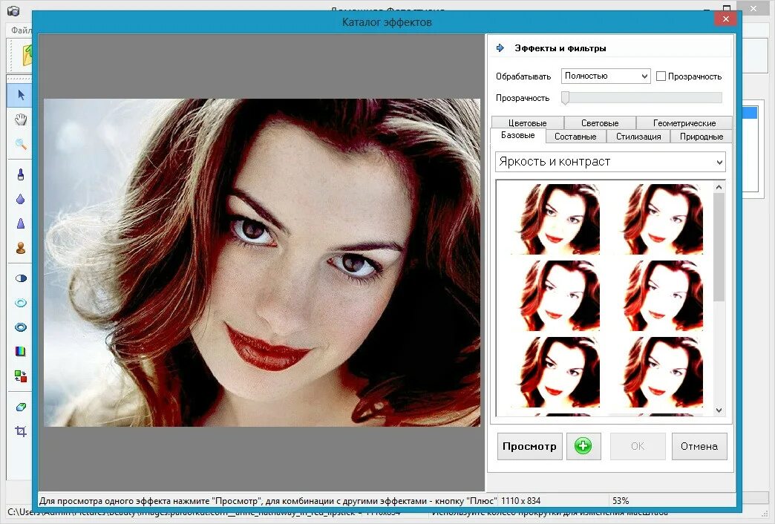
Task: Choose the zoom magnifier tool
Action: tap(20, 144)
